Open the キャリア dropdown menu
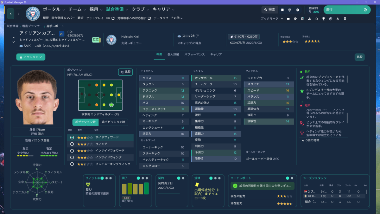The width and height of the screenshot is (380, 214). (x=164, y=10)
